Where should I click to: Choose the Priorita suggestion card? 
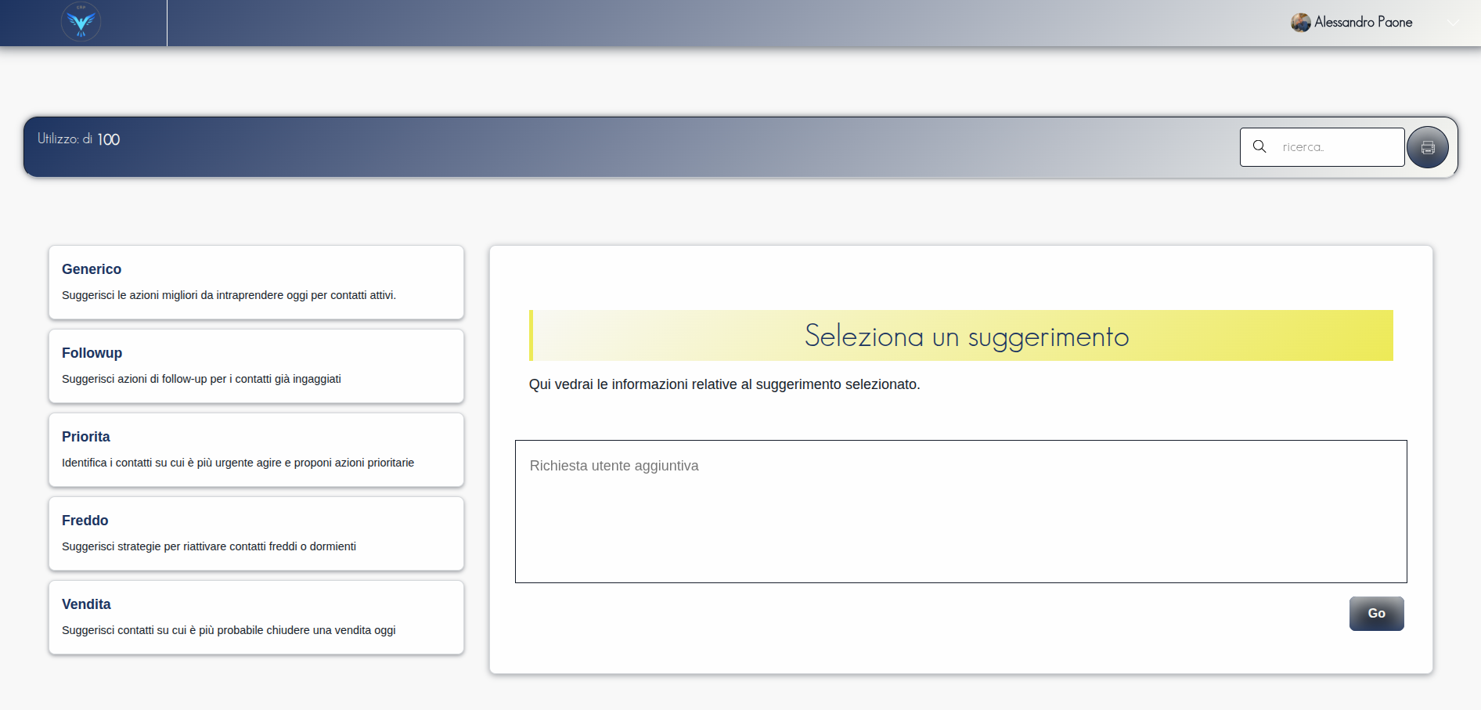point(256,449)
